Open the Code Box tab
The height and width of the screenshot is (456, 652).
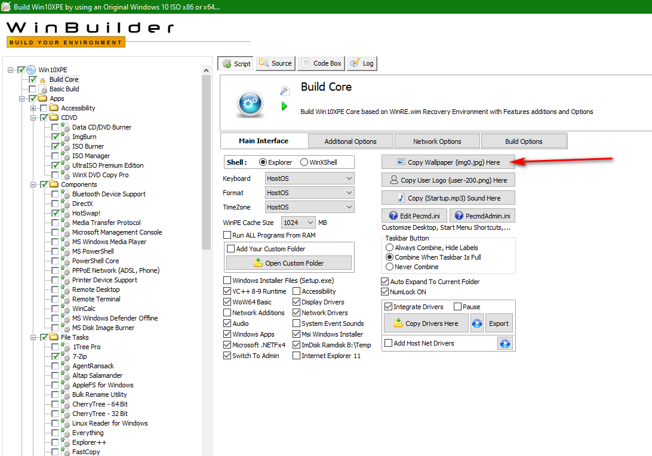click(x=321, y=63)
